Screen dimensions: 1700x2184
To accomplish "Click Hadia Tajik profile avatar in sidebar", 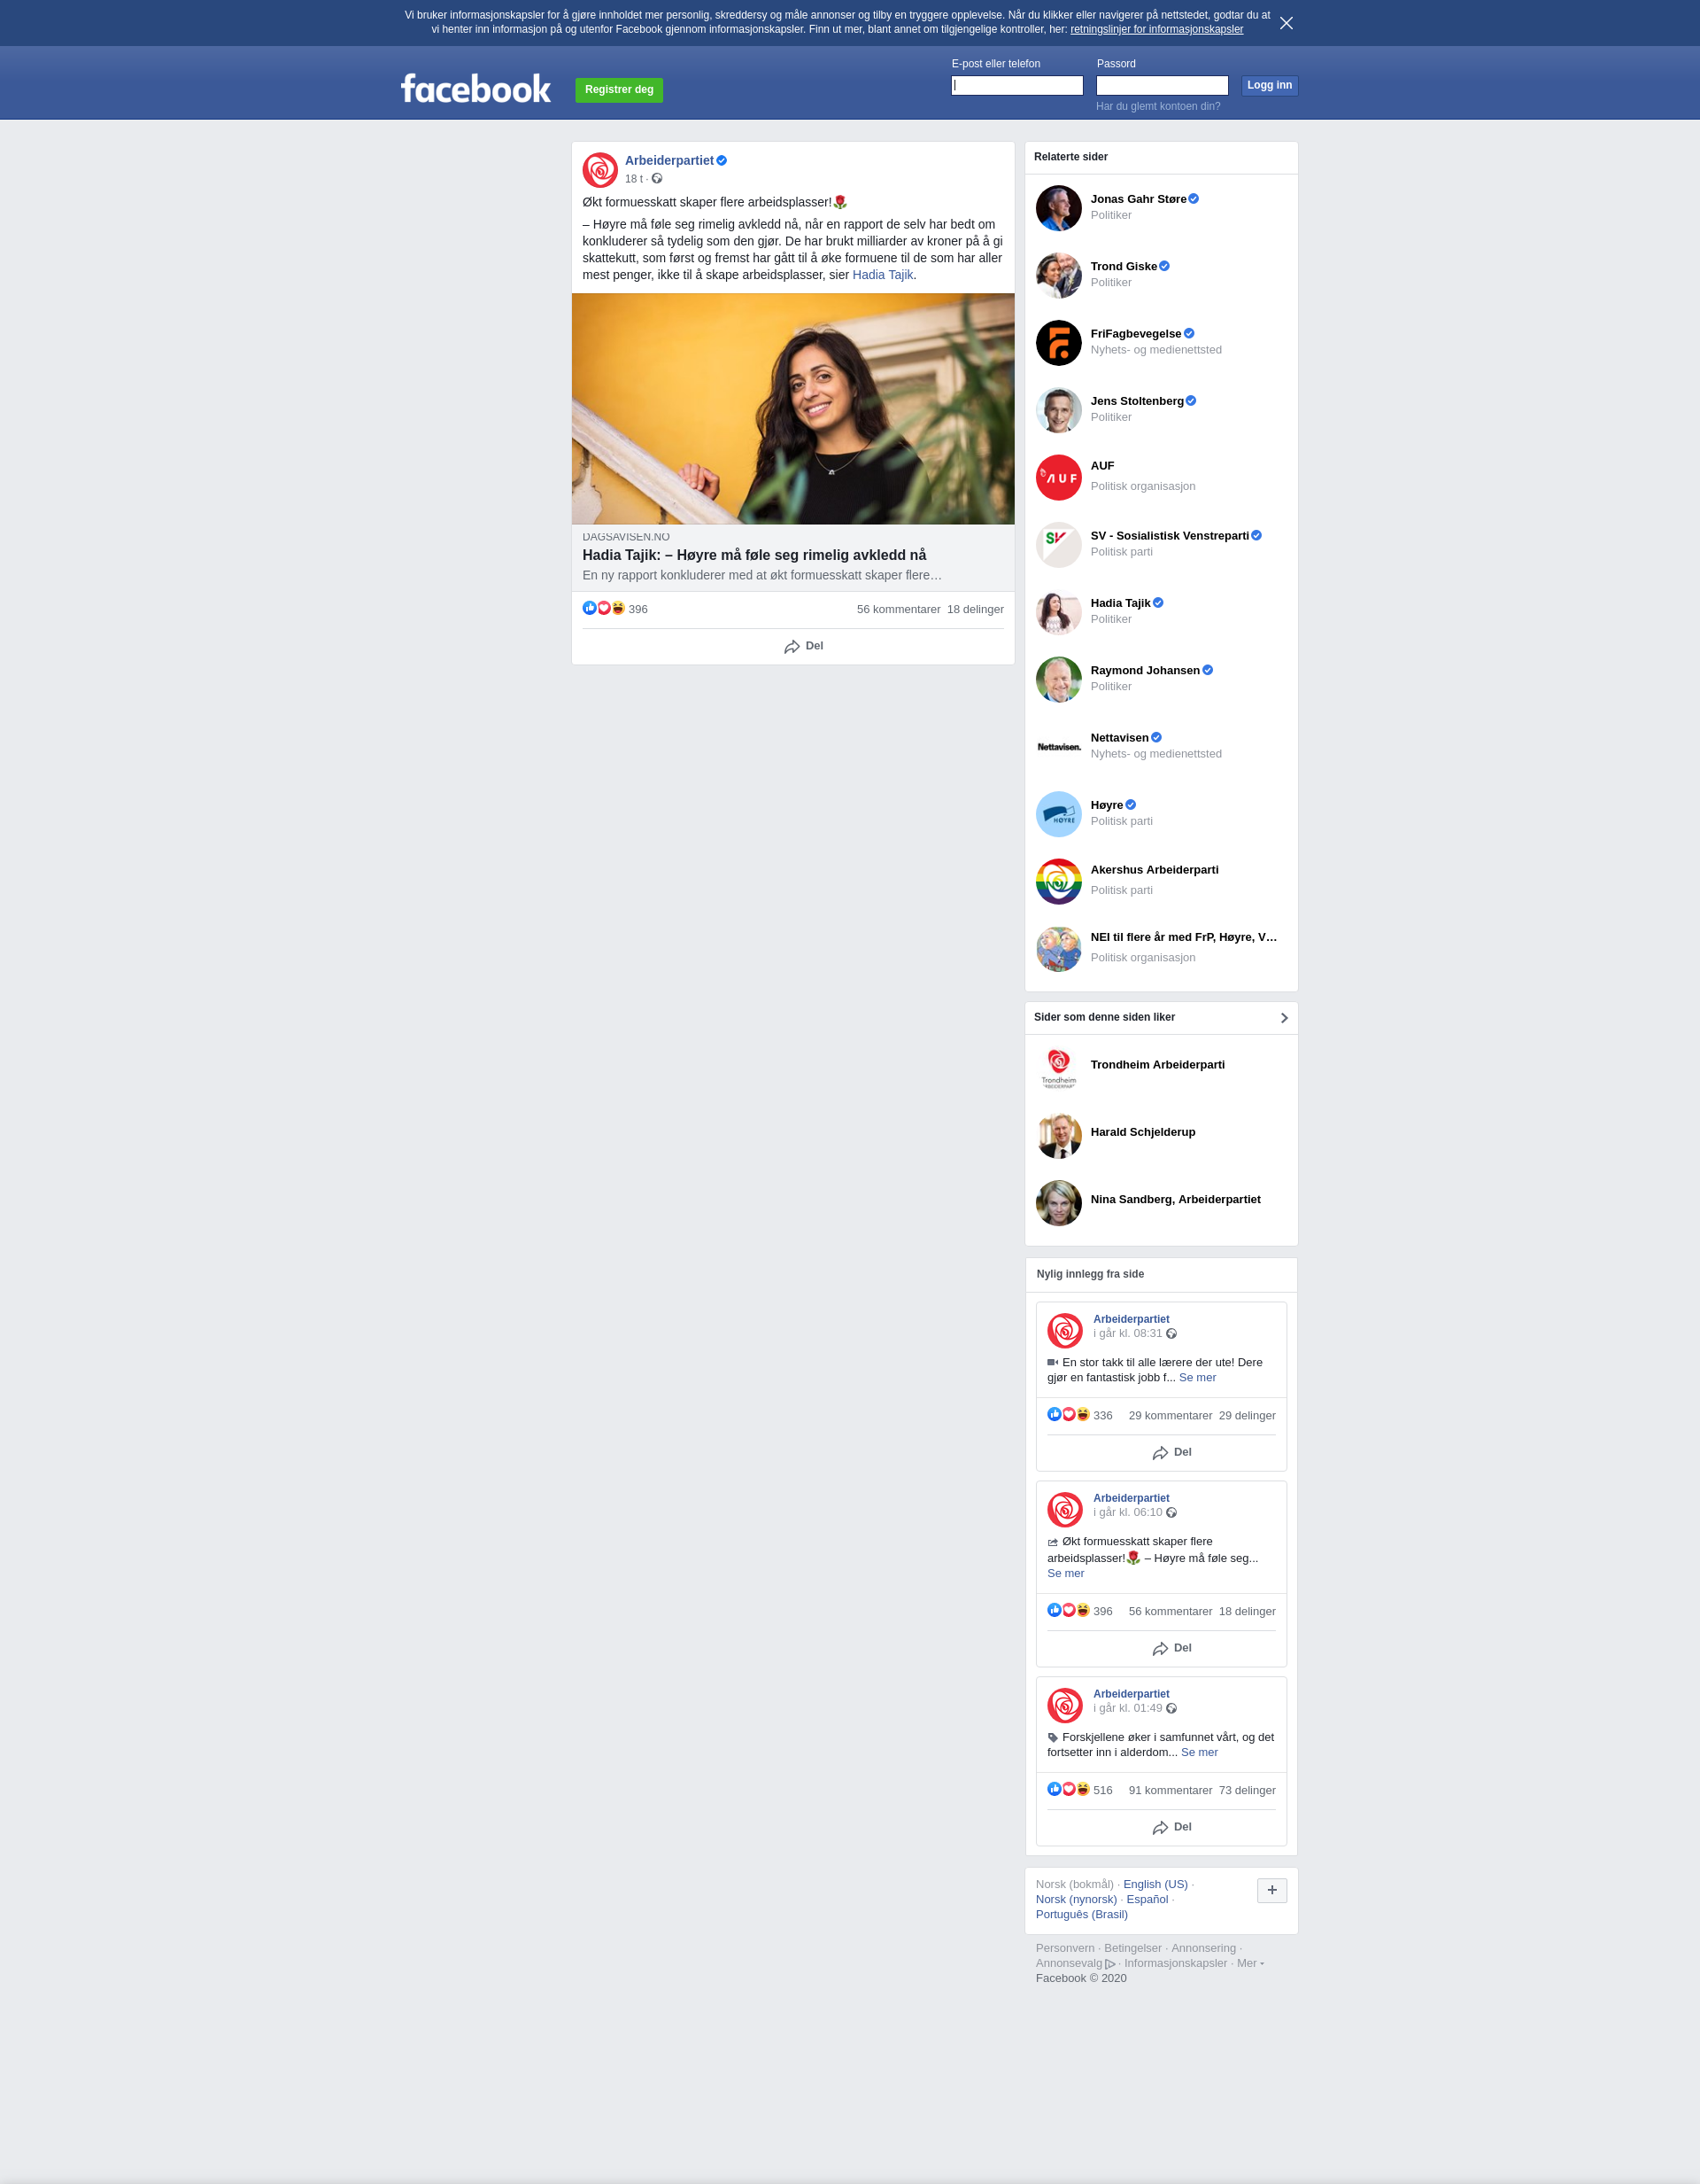I will tap(1058, 612).
